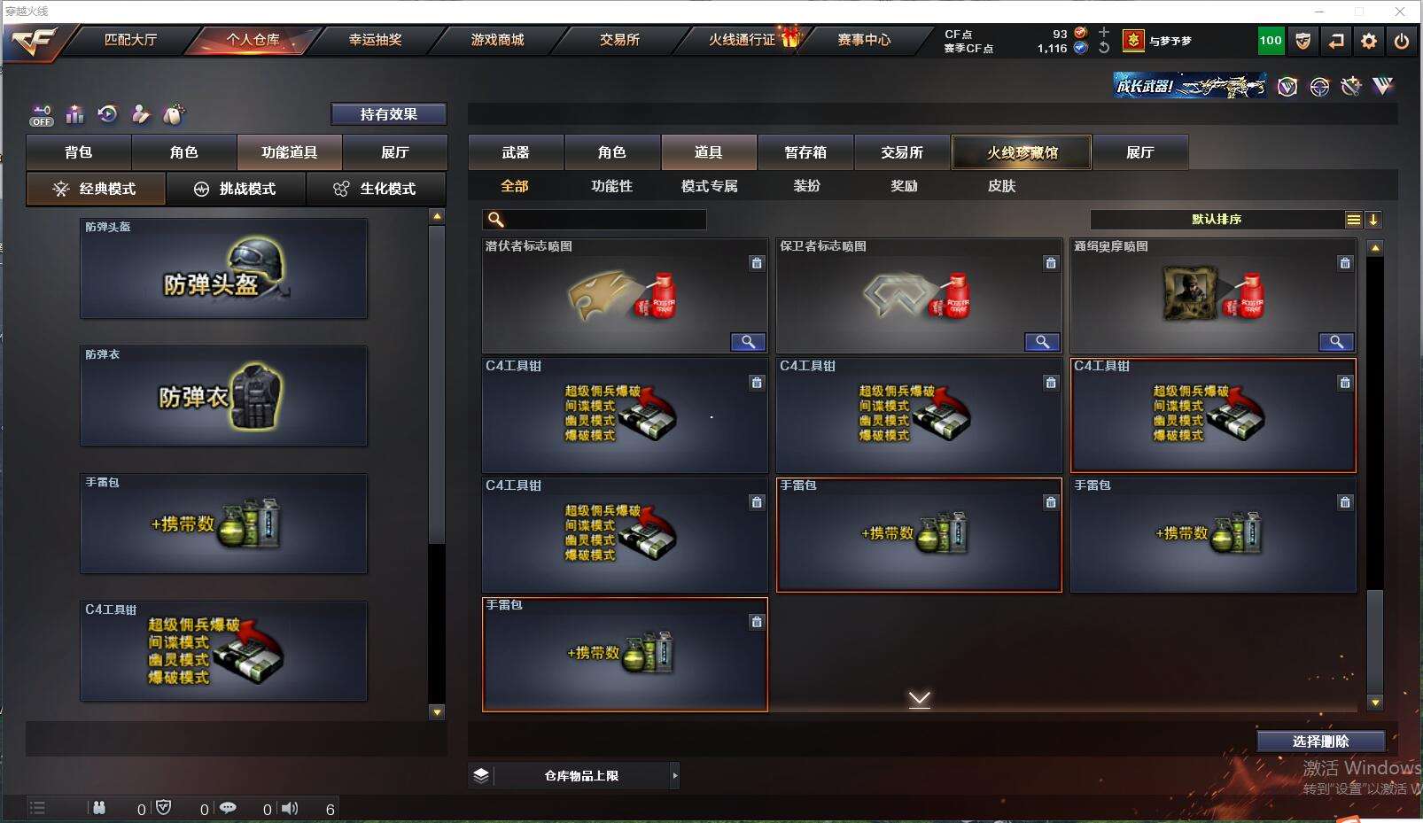The height and width of the screenshot is (823, 1423).
Task: Delete the 潜伏者标志喷图 item via trash icon
Action: (757, 263)
